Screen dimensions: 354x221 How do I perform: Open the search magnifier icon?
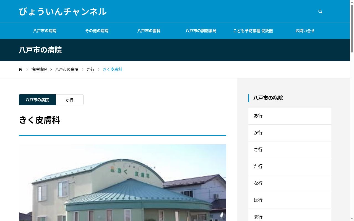coord(320,12)
